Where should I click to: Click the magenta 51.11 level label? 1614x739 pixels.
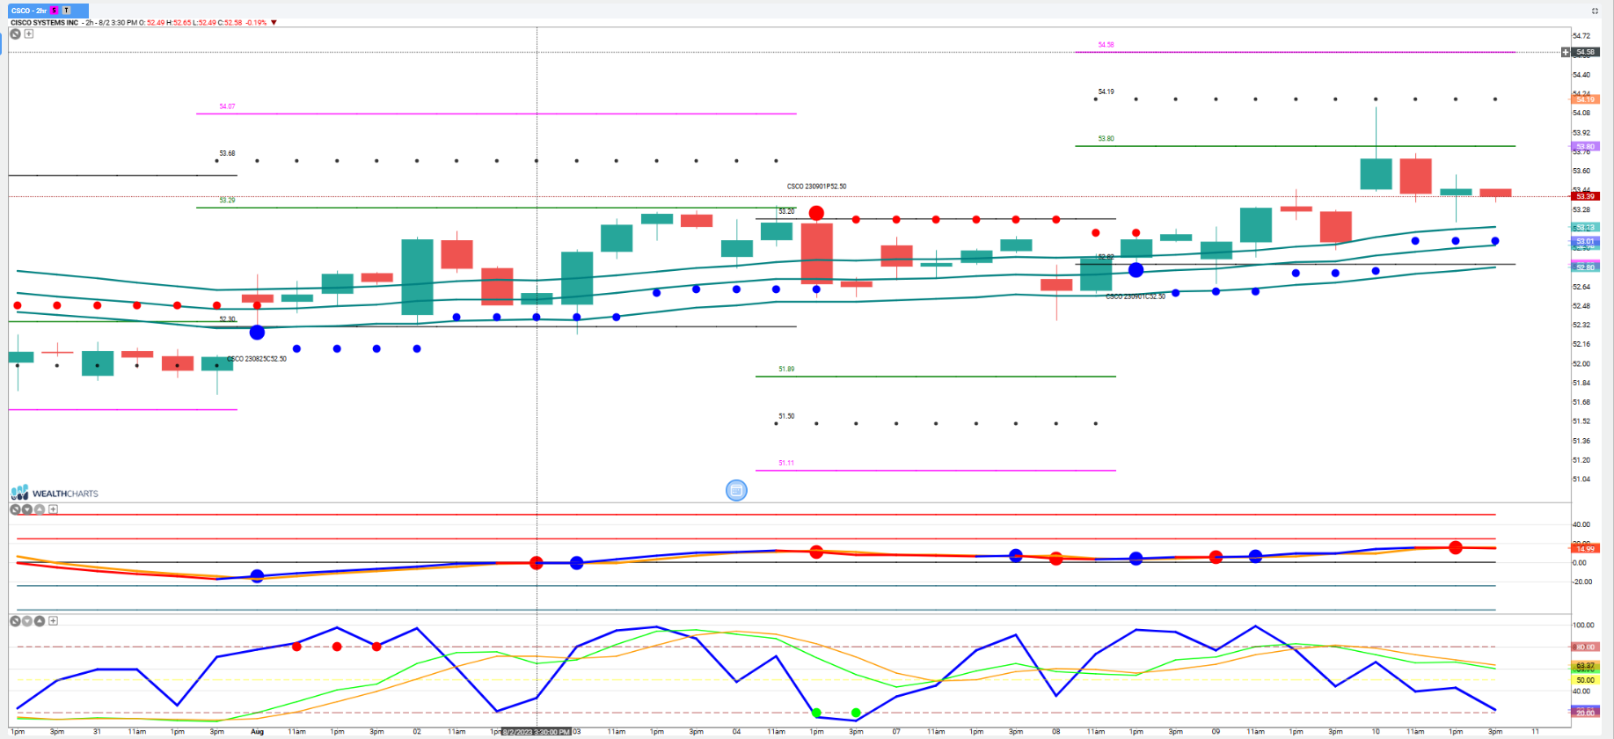(786, 463)
